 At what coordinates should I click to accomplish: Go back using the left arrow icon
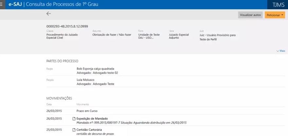point(49,14)
